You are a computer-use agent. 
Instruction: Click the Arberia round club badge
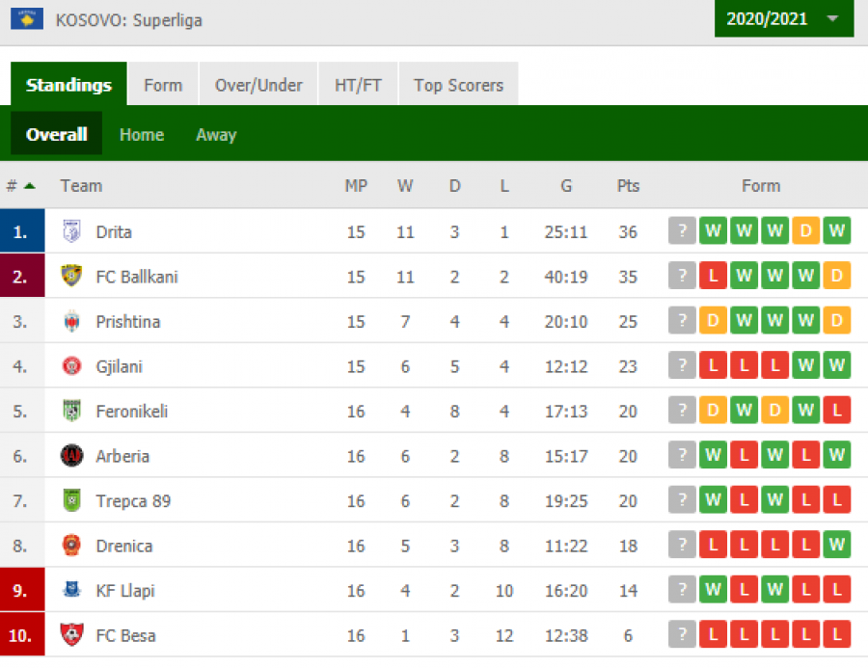point(71,456)
